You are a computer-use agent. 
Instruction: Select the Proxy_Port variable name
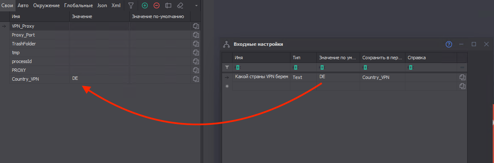click(x=24, y=35)
